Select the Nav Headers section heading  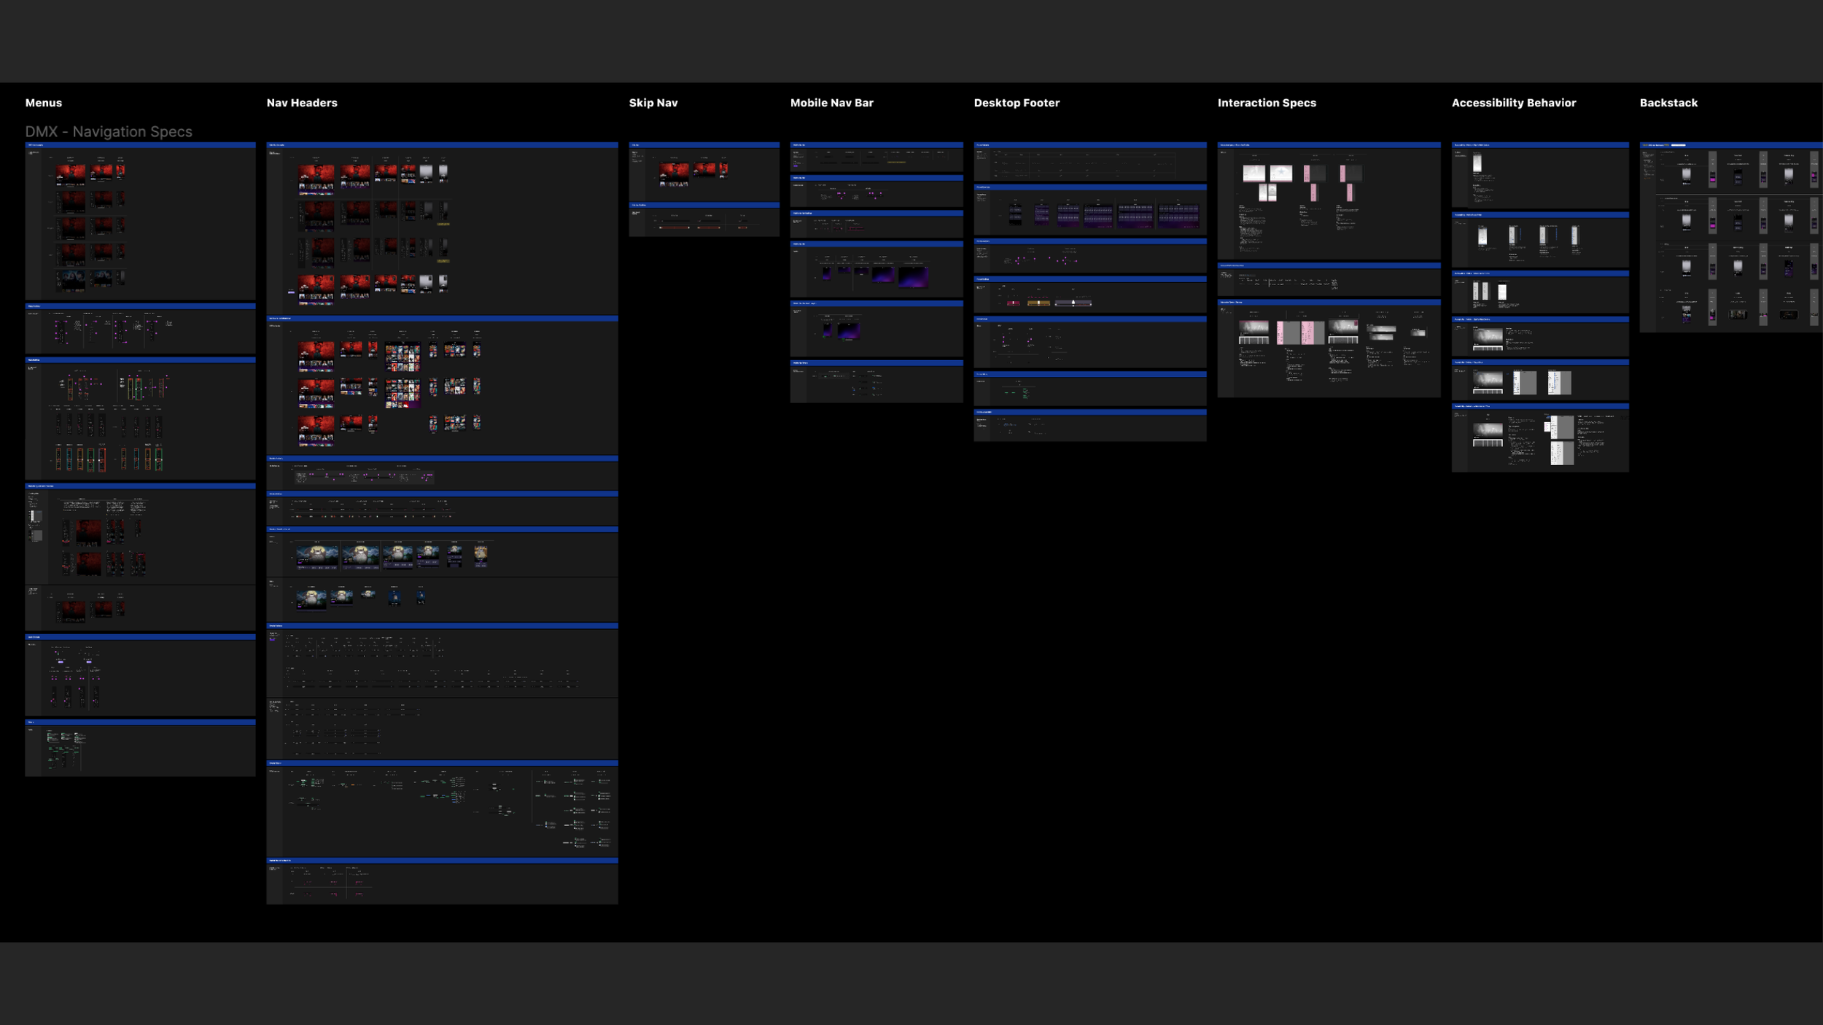[x=301, y=103]
